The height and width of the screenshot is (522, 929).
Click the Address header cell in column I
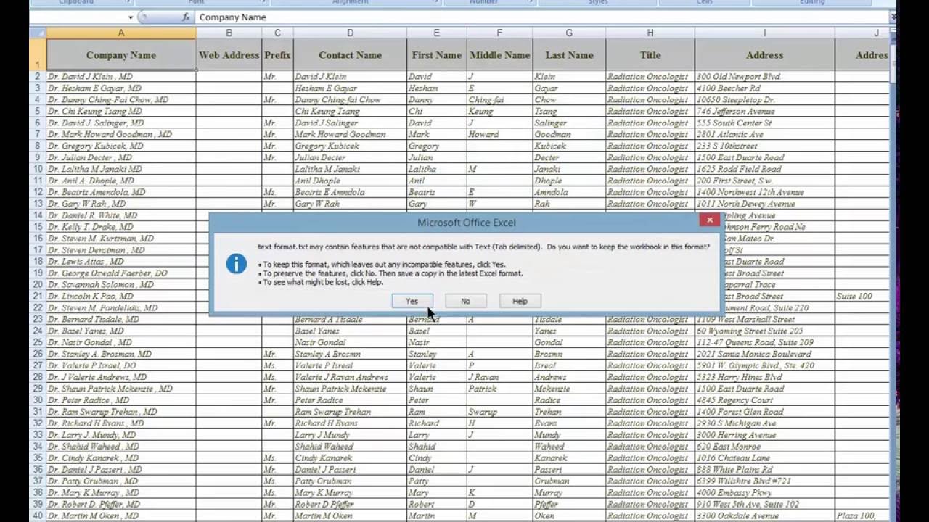pyautogui.click(x=764, y=54)
